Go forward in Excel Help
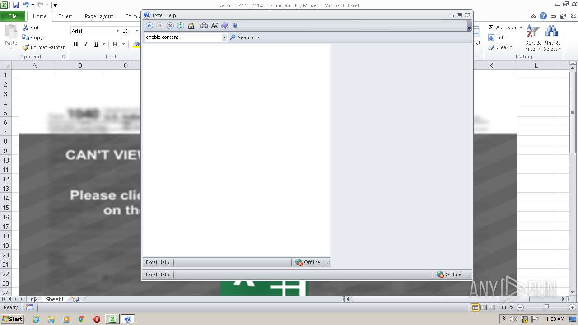This screenshot has width=578, height=325. coord(160,26)
